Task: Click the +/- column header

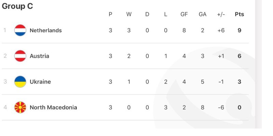Action: [x=221, y=14]
